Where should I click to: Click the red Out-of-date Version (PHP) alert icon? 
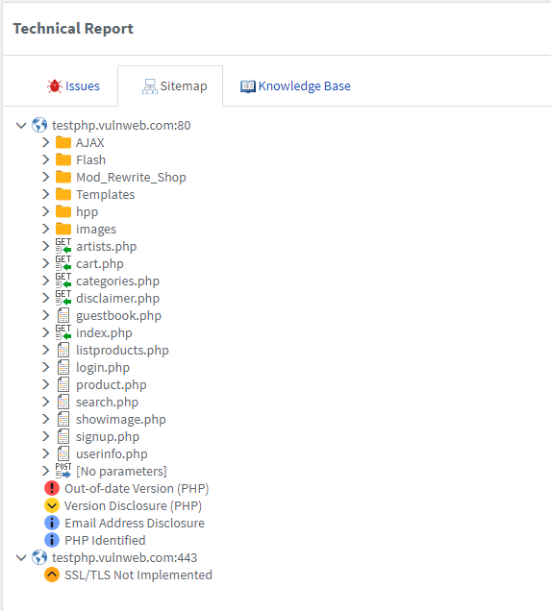(x=52, y=488)
